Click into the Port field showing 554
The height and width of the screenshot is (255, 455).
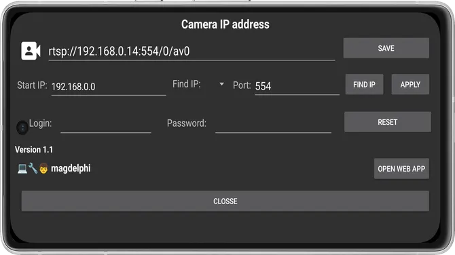click(297, 86)
